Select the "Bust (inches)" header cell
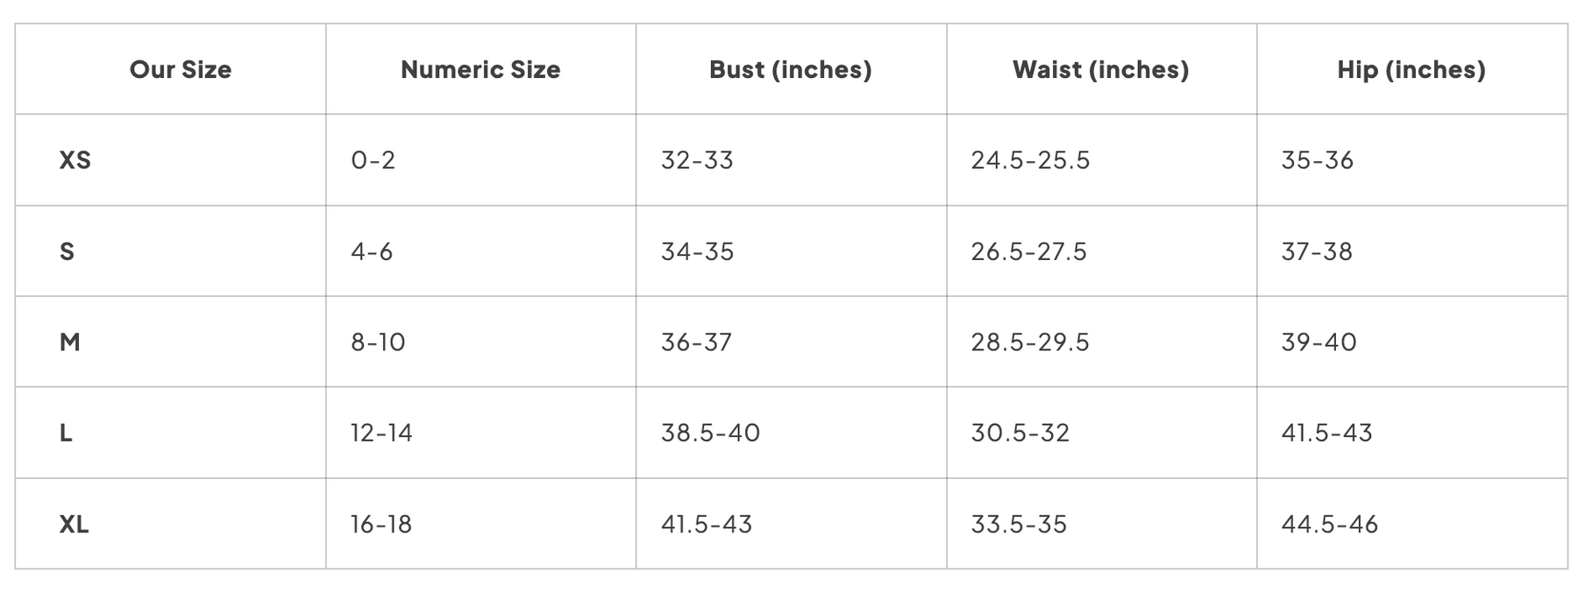Screen dimensions: 1578x599 coord(791,70)
